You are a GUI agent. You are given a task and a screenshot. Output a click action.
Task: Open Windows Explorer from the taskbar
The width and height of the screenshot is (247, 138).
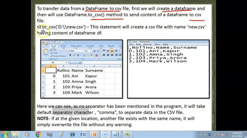15,135
